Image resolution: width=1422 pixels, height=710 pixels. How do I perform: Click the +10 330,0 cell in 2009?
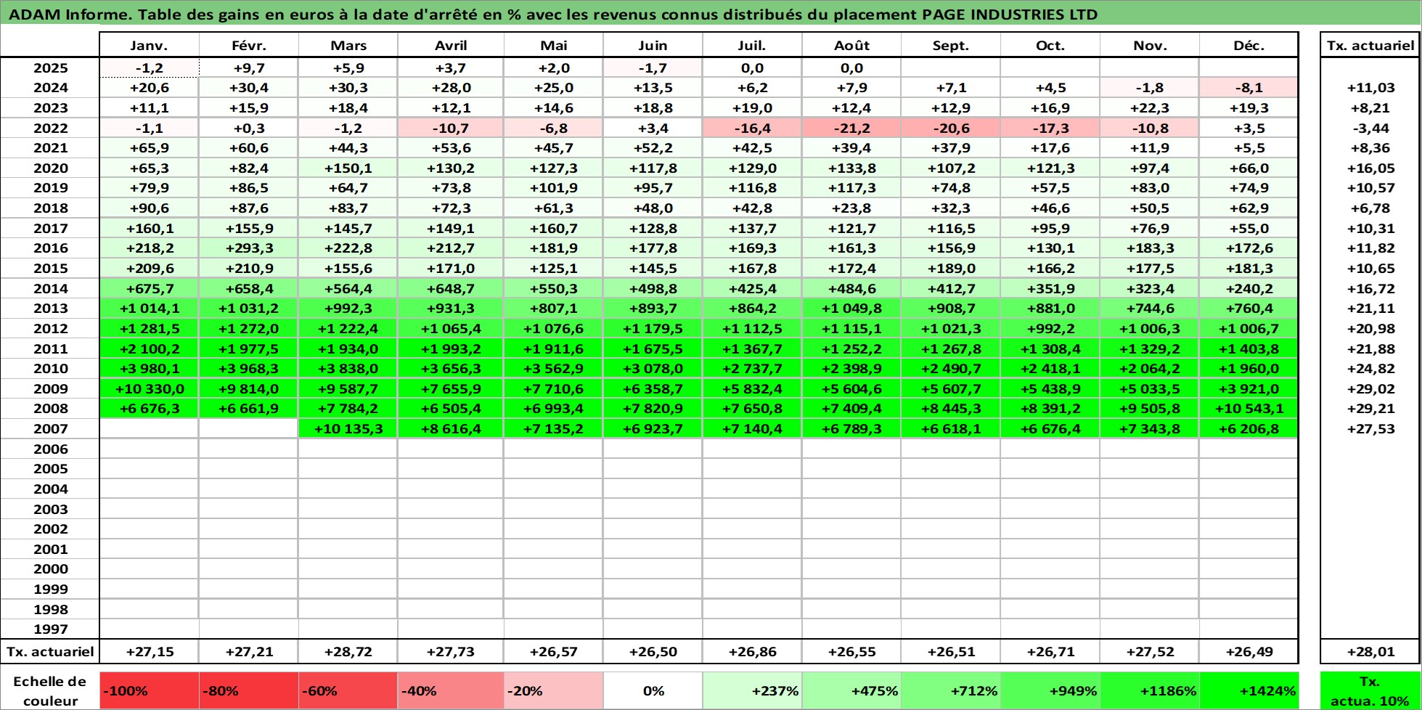[x=149, y=389]
